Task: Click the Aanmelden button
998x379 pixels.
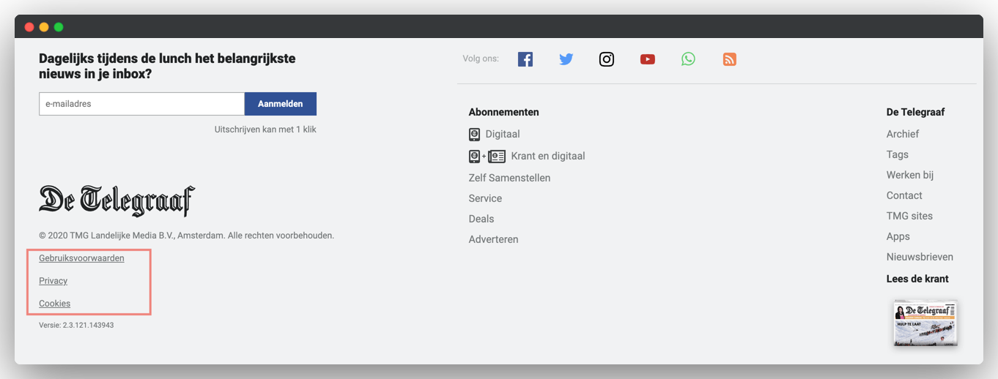Action: (281, 104)
